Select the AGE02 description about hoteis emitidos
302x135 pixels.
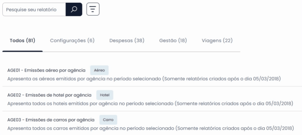151,104
